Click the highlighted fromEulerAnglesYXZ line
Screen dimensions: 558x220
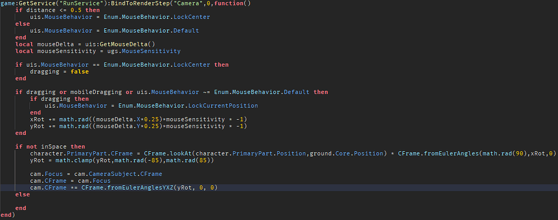123,188
